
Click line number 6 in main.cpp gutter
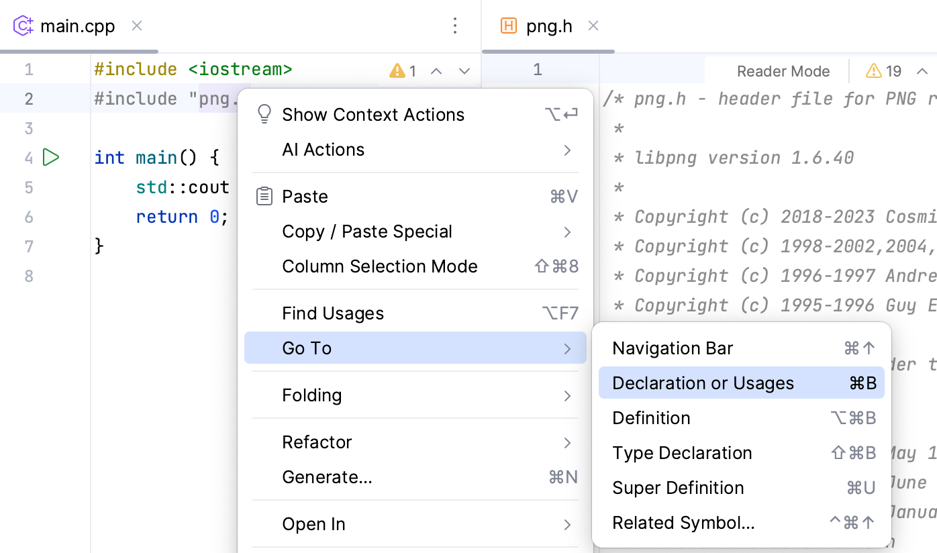pos(29,217)
